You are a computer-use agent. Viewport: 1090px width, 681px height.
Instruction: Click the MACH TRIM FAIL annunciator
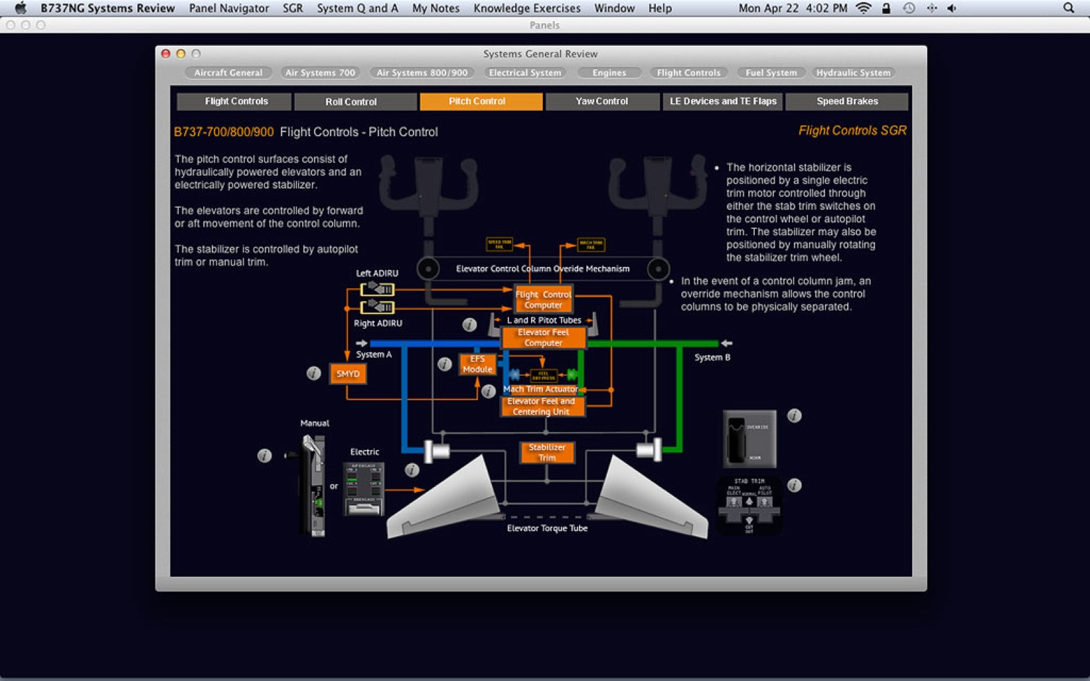pos(591,244)
